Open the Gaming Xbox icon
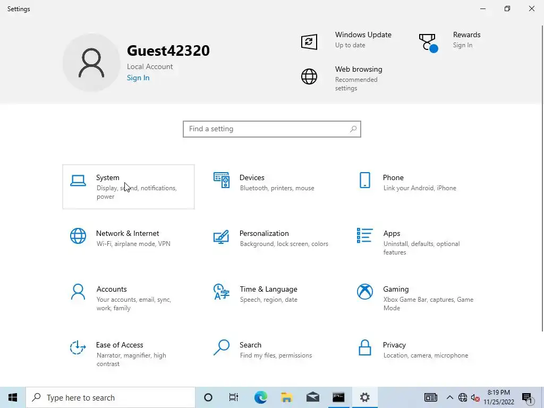Image resolution: width=544 pixels, height=408 pixels. click(x=364, y=292)
